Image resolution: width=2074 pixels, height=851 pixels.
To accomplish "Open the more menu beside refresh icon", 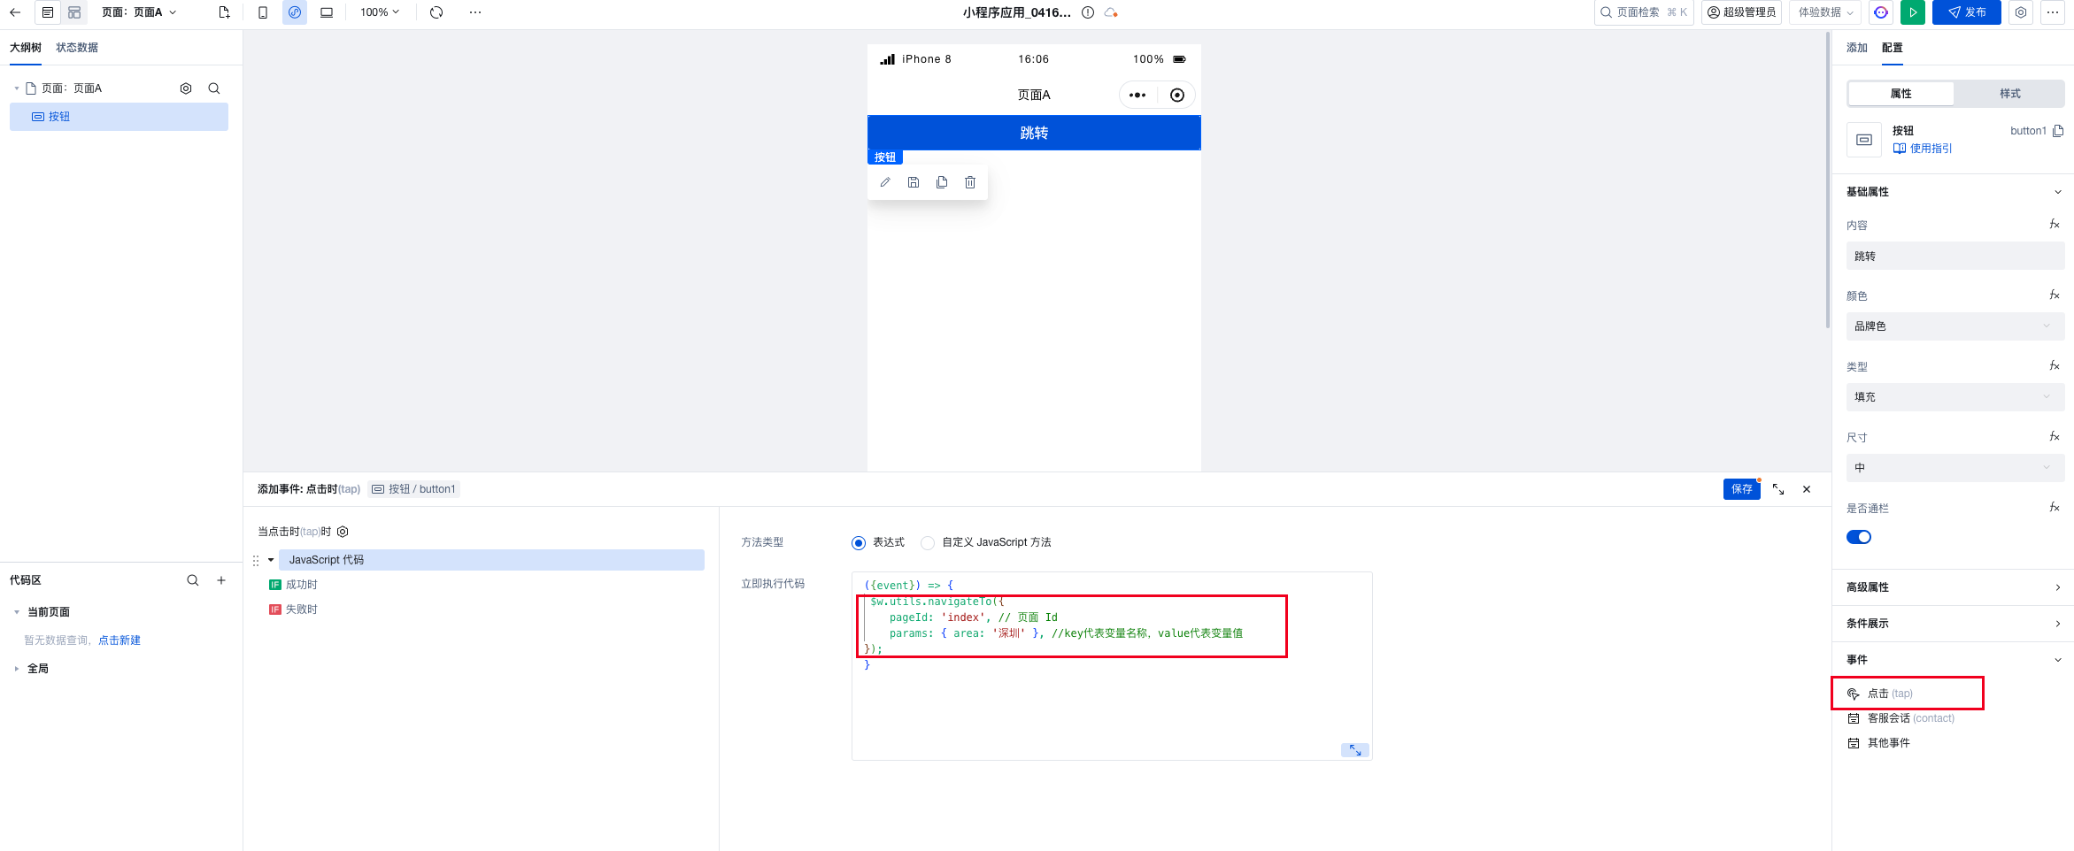I will pos(475,12).
